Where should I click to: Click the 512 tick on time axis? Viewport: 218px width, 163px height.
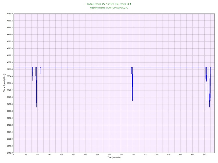click(205, 155)
